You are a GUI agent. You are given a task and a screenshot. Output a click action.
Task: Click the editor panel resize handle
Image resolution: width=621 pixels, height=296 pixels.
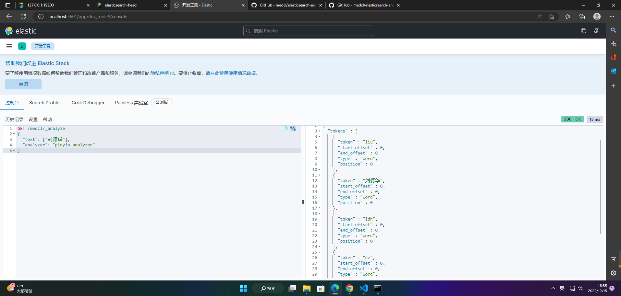[303, 202]
